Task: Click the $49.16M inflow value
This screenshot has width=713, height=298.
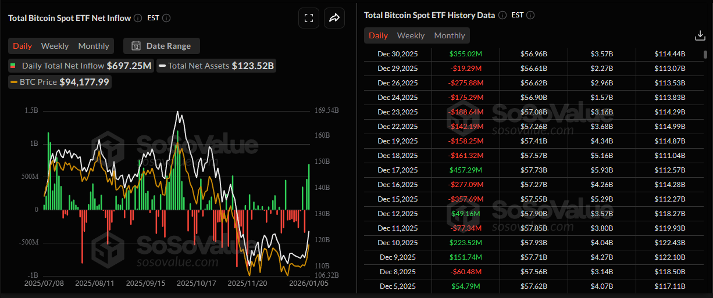Action: point(466,214)
